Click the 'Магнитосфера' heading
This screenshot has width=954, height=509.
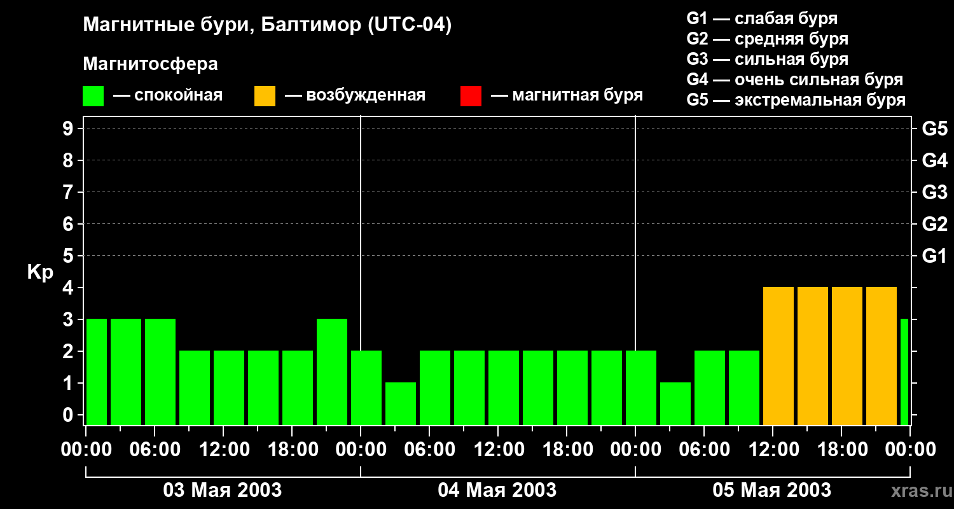pos(150,64)
